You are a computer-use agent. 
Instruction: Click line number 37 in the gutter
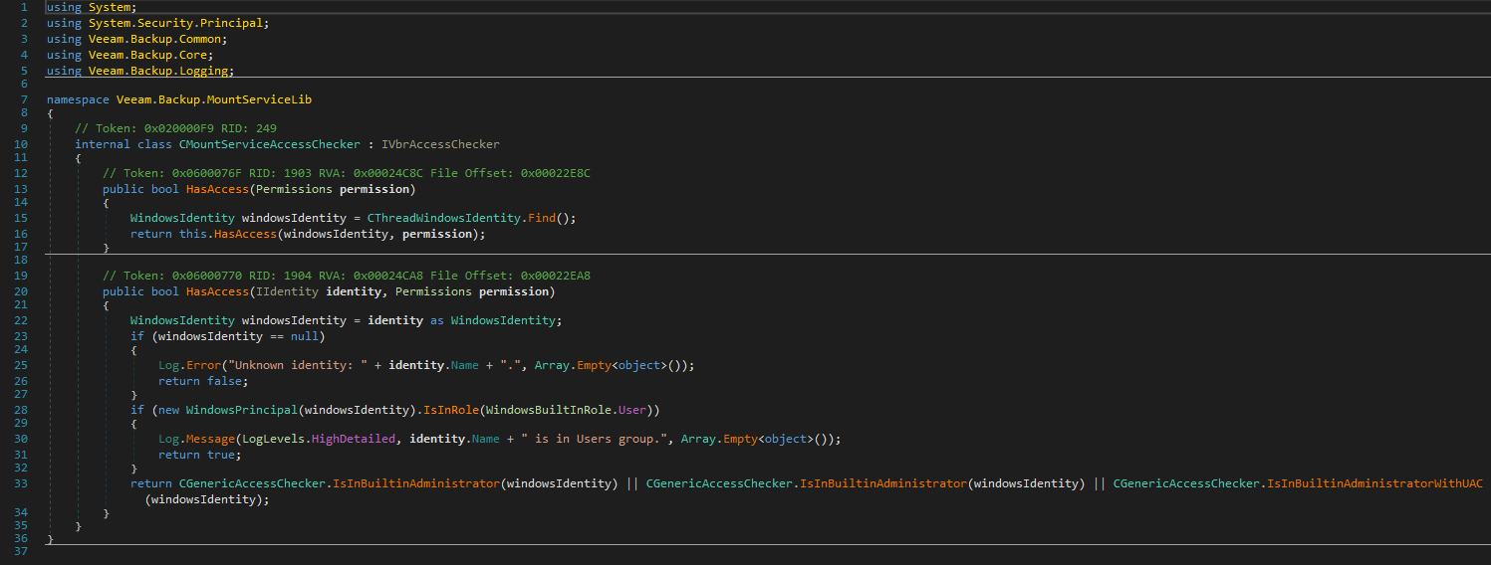pos(22,553)
